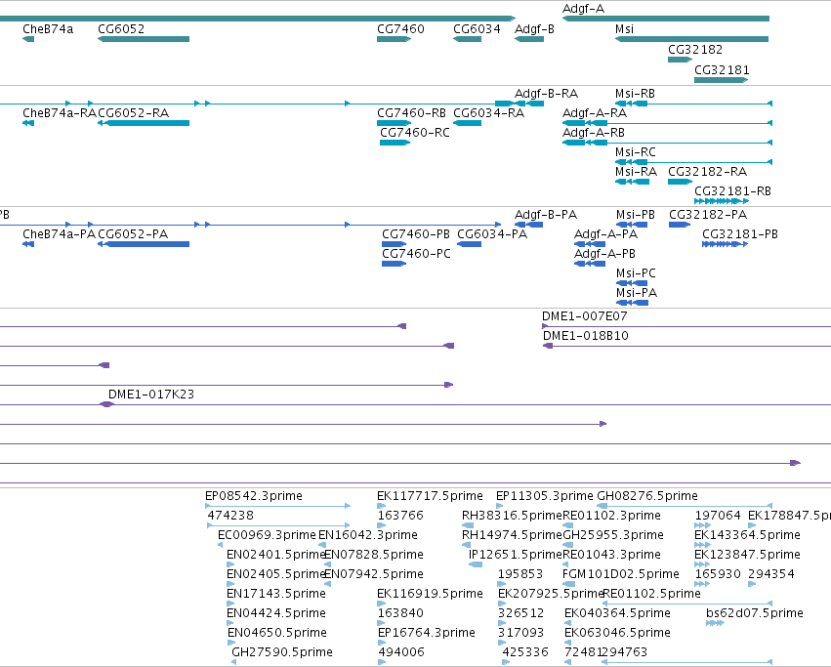
Task: Click the CG6052 gene bar
Action: (x=144, y=39)
